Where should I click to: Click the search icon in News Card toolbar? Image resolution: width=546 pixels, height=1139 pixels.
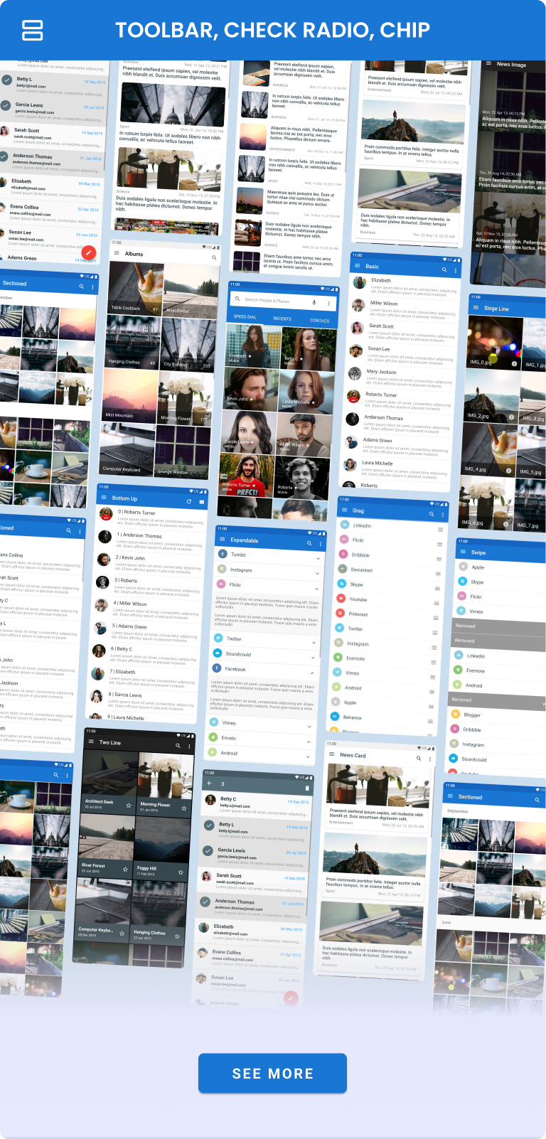tap(419, 759)
